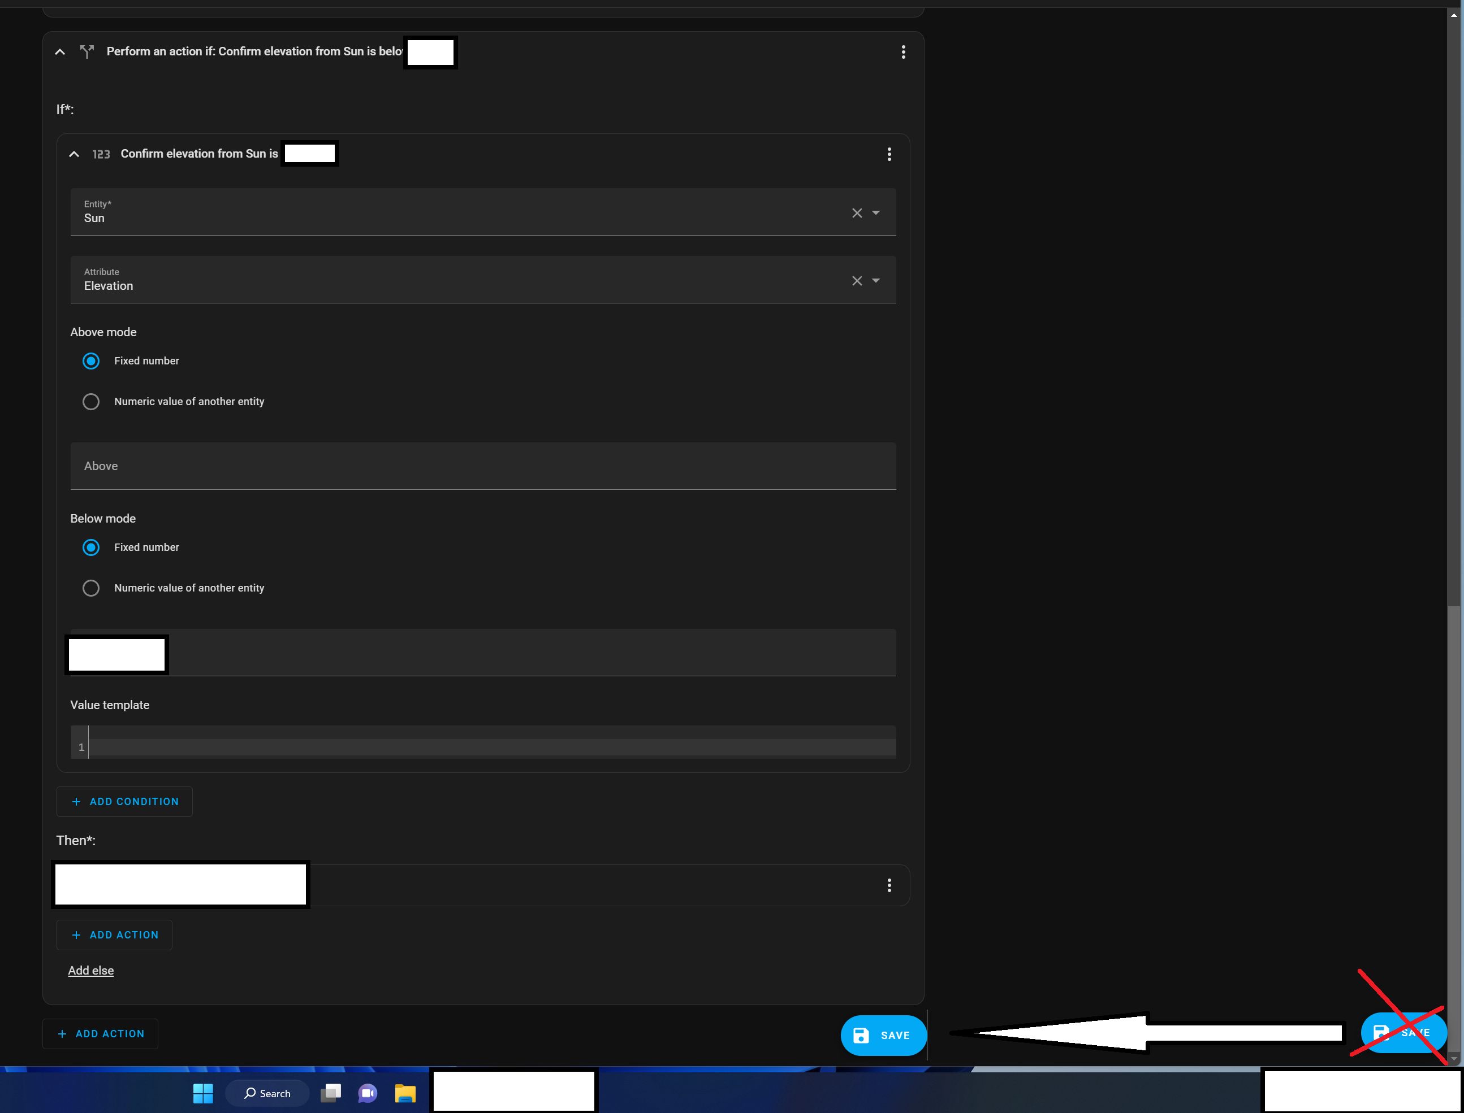Clear the Sun entity with the X icon
The height and width of the screenshot is (1113, 1464).
857,212
